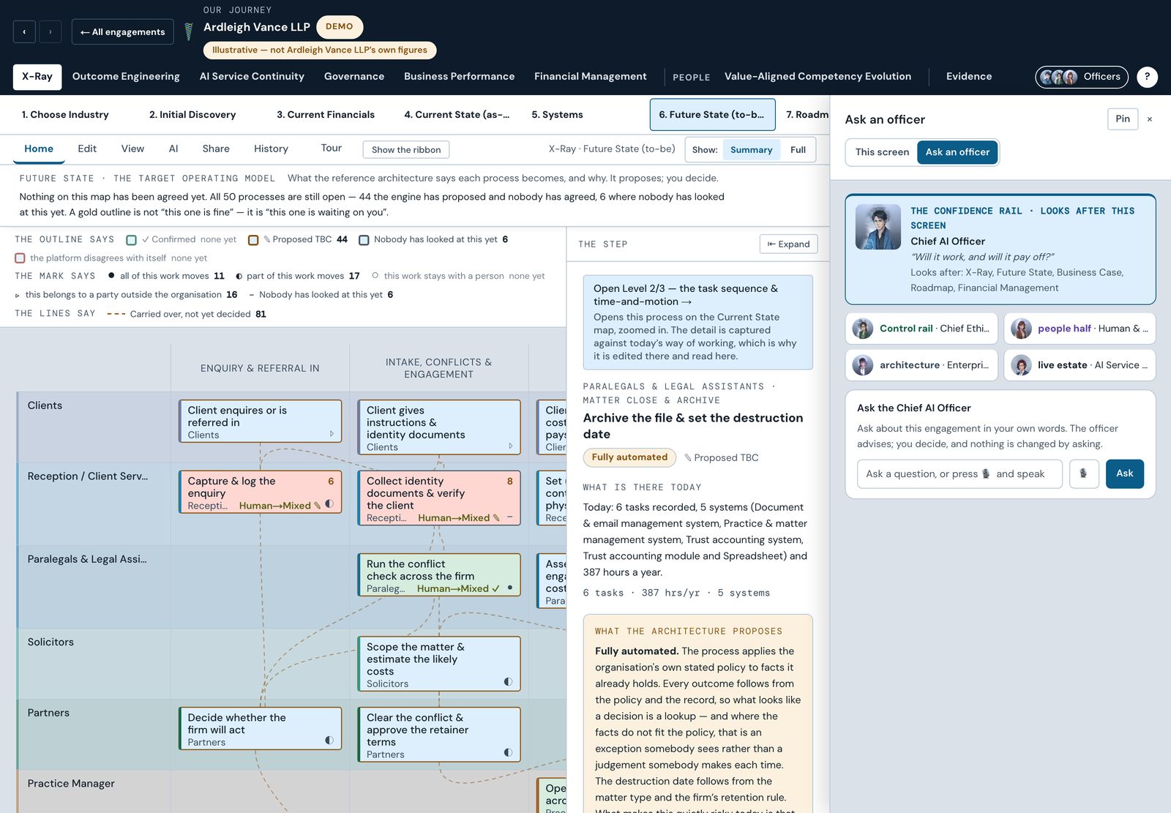1171x813 pixels.
Task: Click arrow icon on Client enquires card
Action: (332, 434)
